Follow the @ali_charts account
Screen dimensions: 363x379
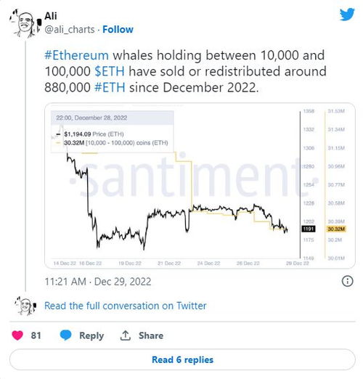point(118,29)
